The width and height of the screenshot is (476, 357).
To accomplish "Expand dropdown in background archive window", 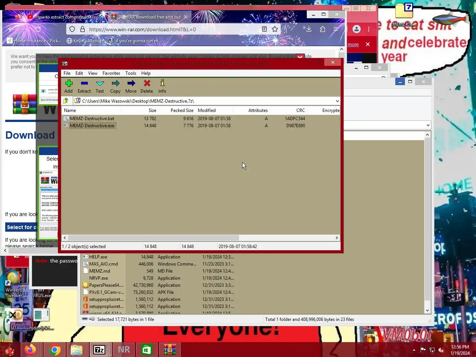I will [x=428, y=125].
